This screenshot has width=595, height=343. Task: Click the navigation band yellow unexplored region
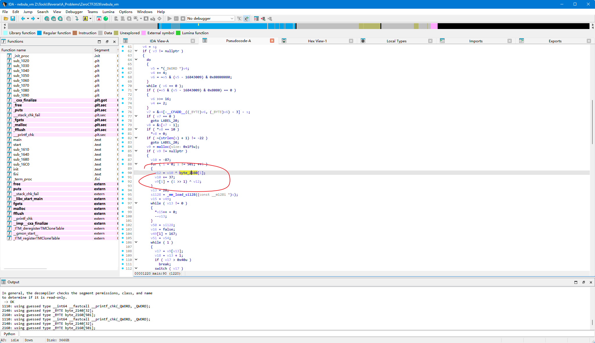(369, 26)
